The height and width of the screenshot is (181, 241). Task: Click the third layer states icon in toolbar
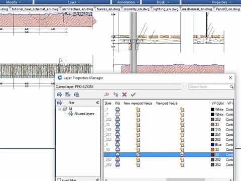76,95
